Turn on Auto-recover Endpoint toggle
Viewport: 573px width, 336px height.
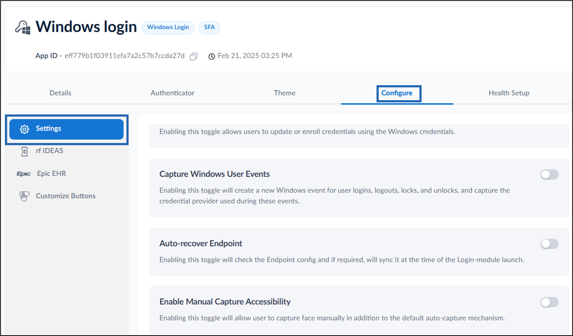pyautogui.click(x=549, y=244)
